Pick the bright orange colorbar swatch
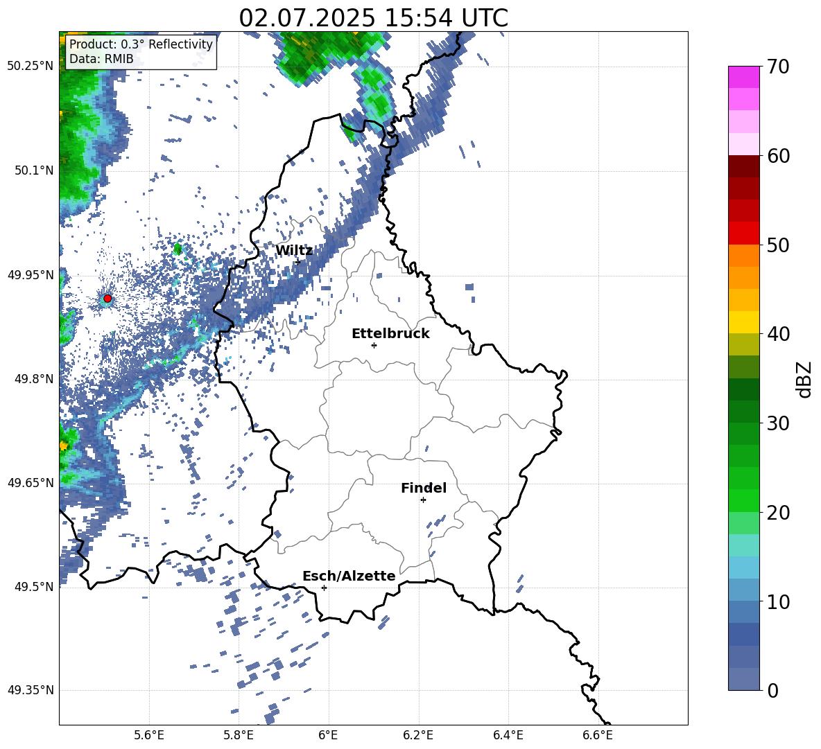 (743, 256)
